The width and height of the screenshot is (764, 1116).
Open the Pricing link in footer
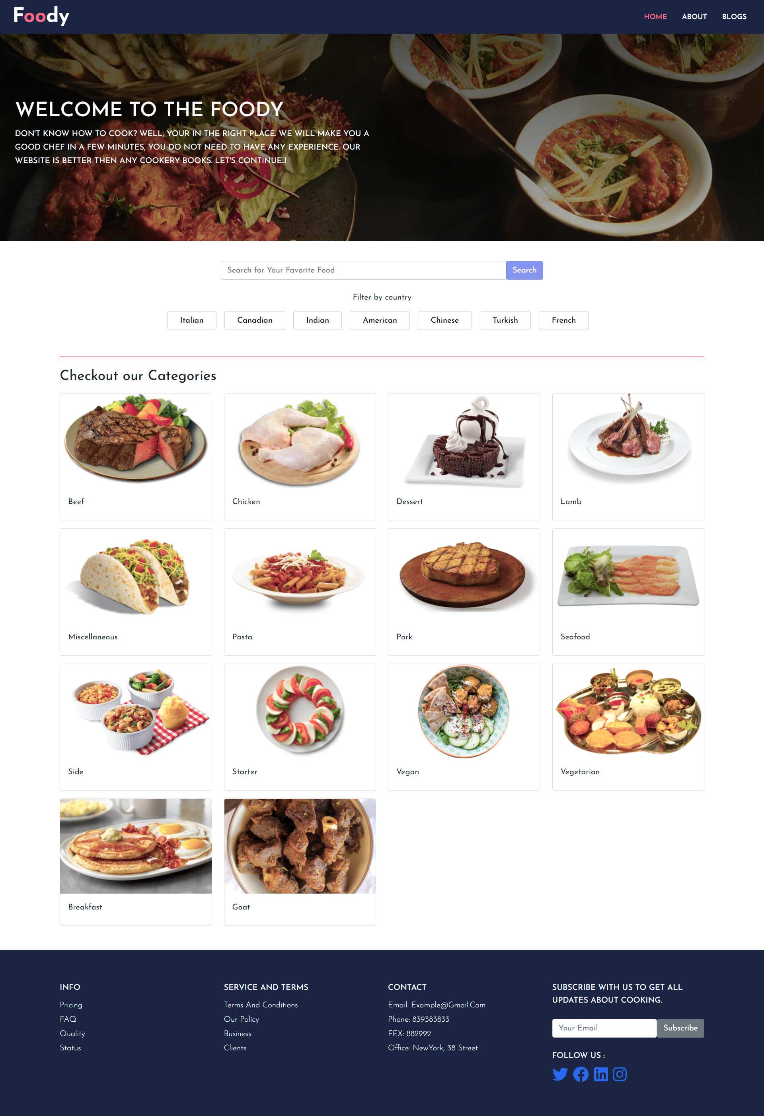[71, 1005]
